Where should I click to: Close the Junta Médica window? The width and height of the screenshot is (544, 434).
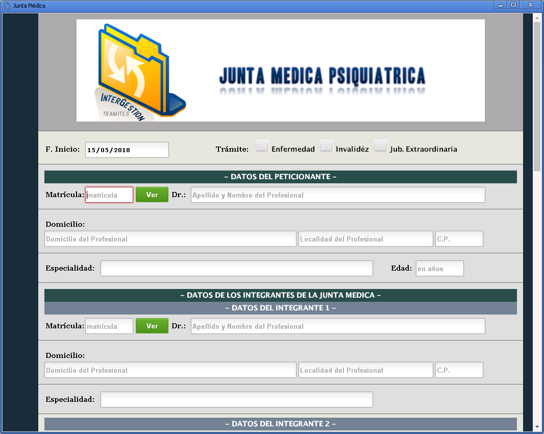530,5
